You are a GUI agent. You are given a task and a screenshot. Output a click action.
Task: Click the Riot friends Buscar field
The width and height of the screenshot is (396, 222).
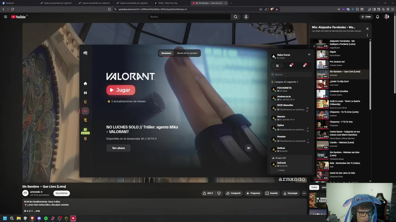pyautogui.click(x=291, y=74)
